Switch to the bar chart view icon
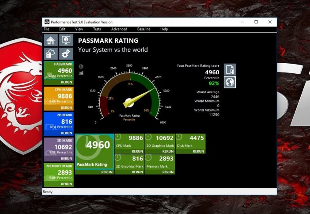The height and width of the screenshot is (214, 310). point(81,73)
